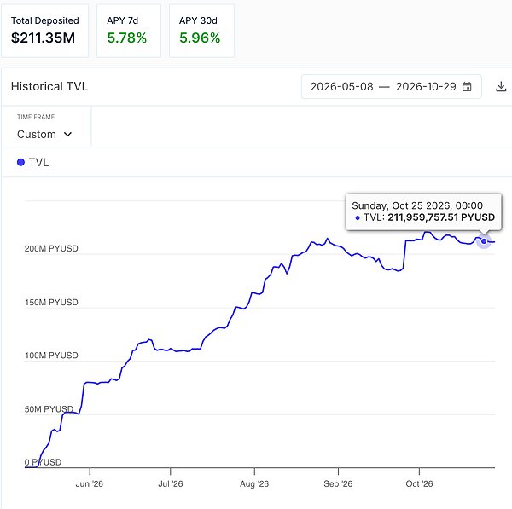Click the Jul '26 axis label
The width and height of the screenshot is (512, 509).
coord(171,484)
